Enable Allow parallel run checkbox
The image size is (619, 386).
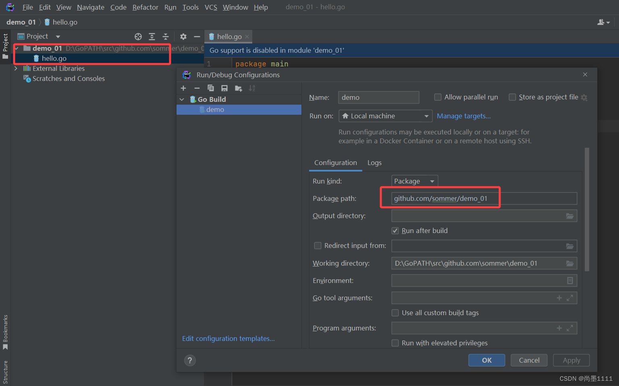click(438, 97)
